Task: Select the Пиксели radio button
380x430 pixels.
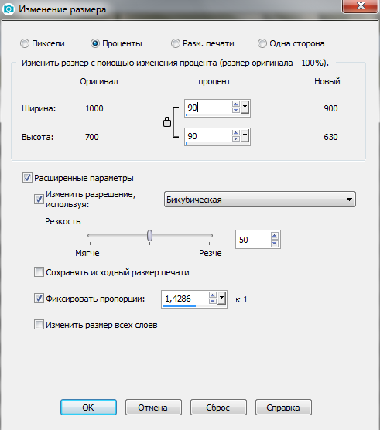Action: (x=25, y=43)
